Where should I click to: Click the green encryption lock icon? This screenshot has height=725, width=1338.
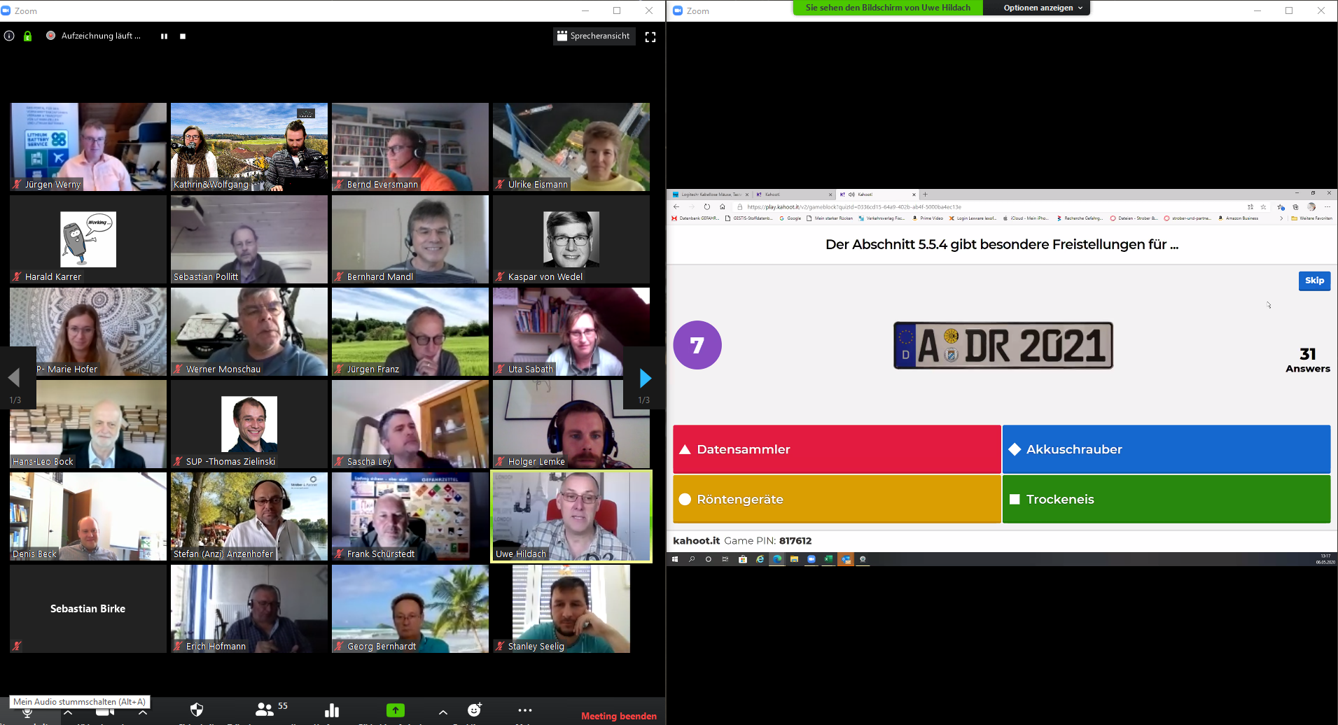(x=27, y=36)
